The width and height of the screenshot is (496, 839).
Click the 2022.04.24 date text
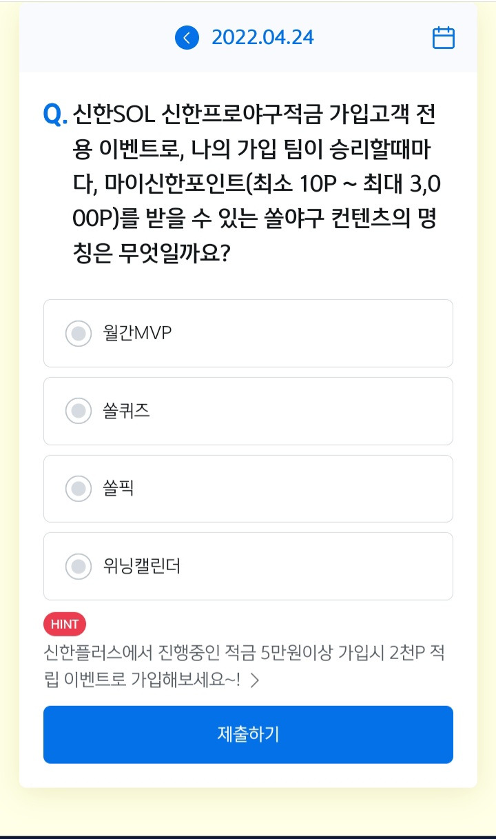(262, 37)
